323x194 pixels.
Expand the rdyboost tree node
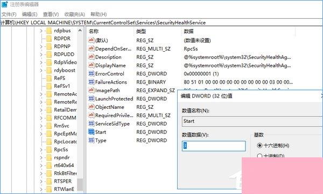(x=41, y=70)
